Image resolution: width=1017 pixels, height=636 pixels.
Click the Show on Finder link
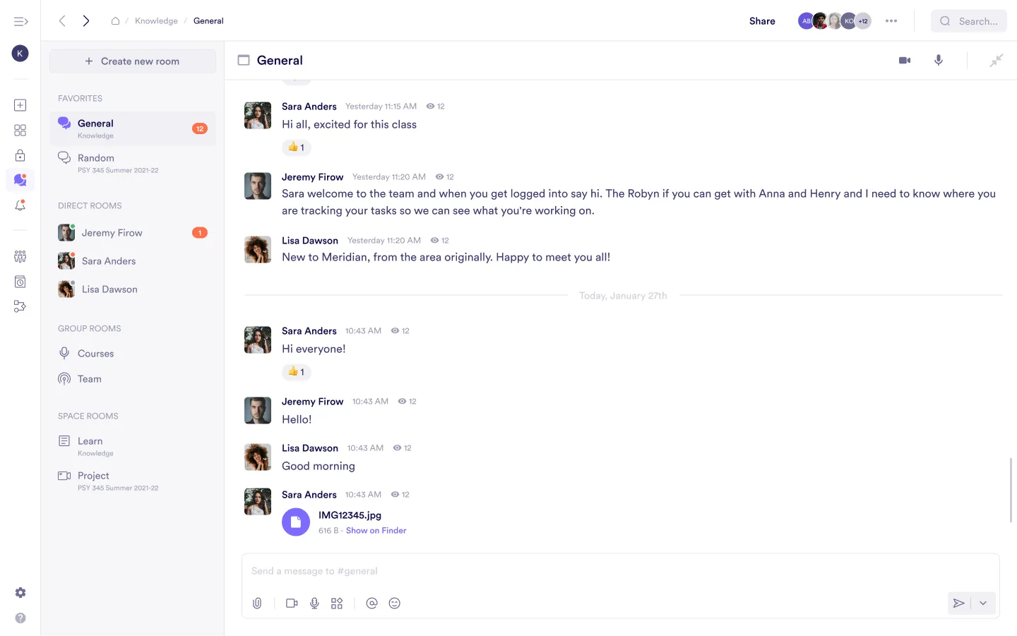pyautogui.click(x=376, y=531)
